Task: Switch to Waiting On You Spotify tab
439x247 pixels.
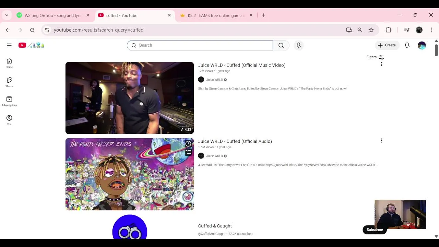Action: [x=53, y=15]
